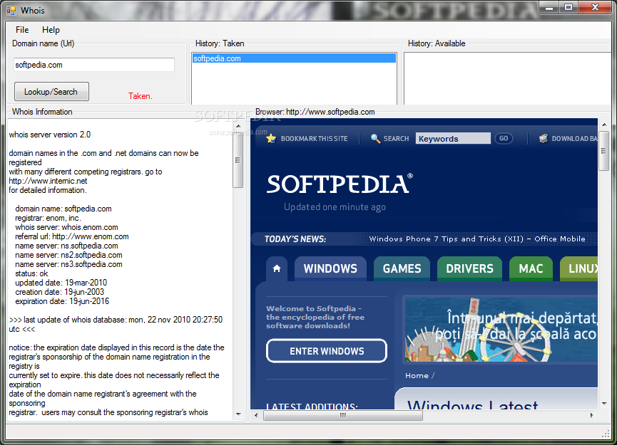Click 'expiration date: 19-jun-2016' line
This screenshot has height=445, width=617.
point(62,301)
